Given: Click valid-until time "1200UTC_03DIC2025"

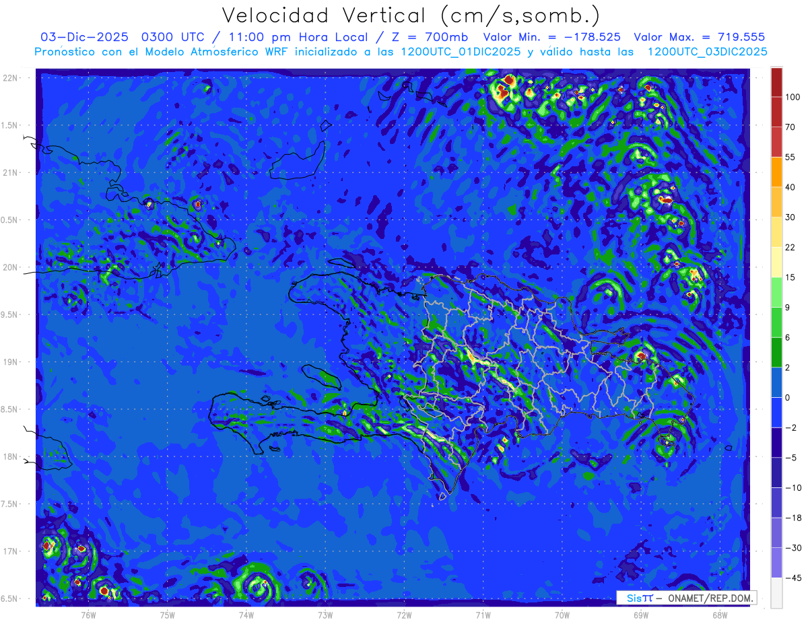Looking at the screenshot, I should (x=707, y=52).
